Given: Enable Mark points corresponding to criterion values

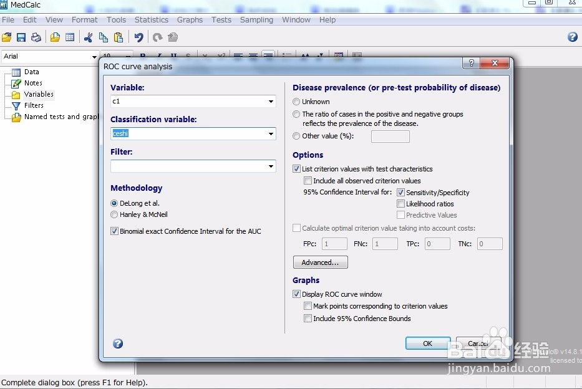Looking at the screenshot, I should point(308,306).
